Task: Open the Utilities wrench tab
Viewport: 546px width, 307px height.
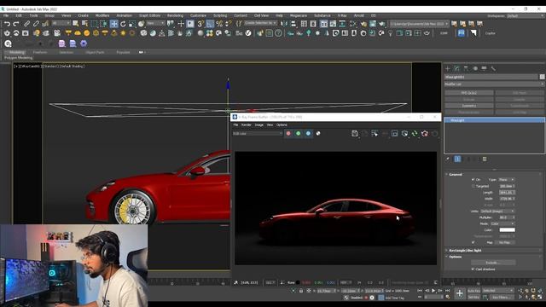Action: tap(493, 68)
